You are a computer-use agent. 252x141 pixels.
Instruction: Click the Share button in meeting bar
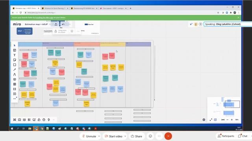coord(137,136)
